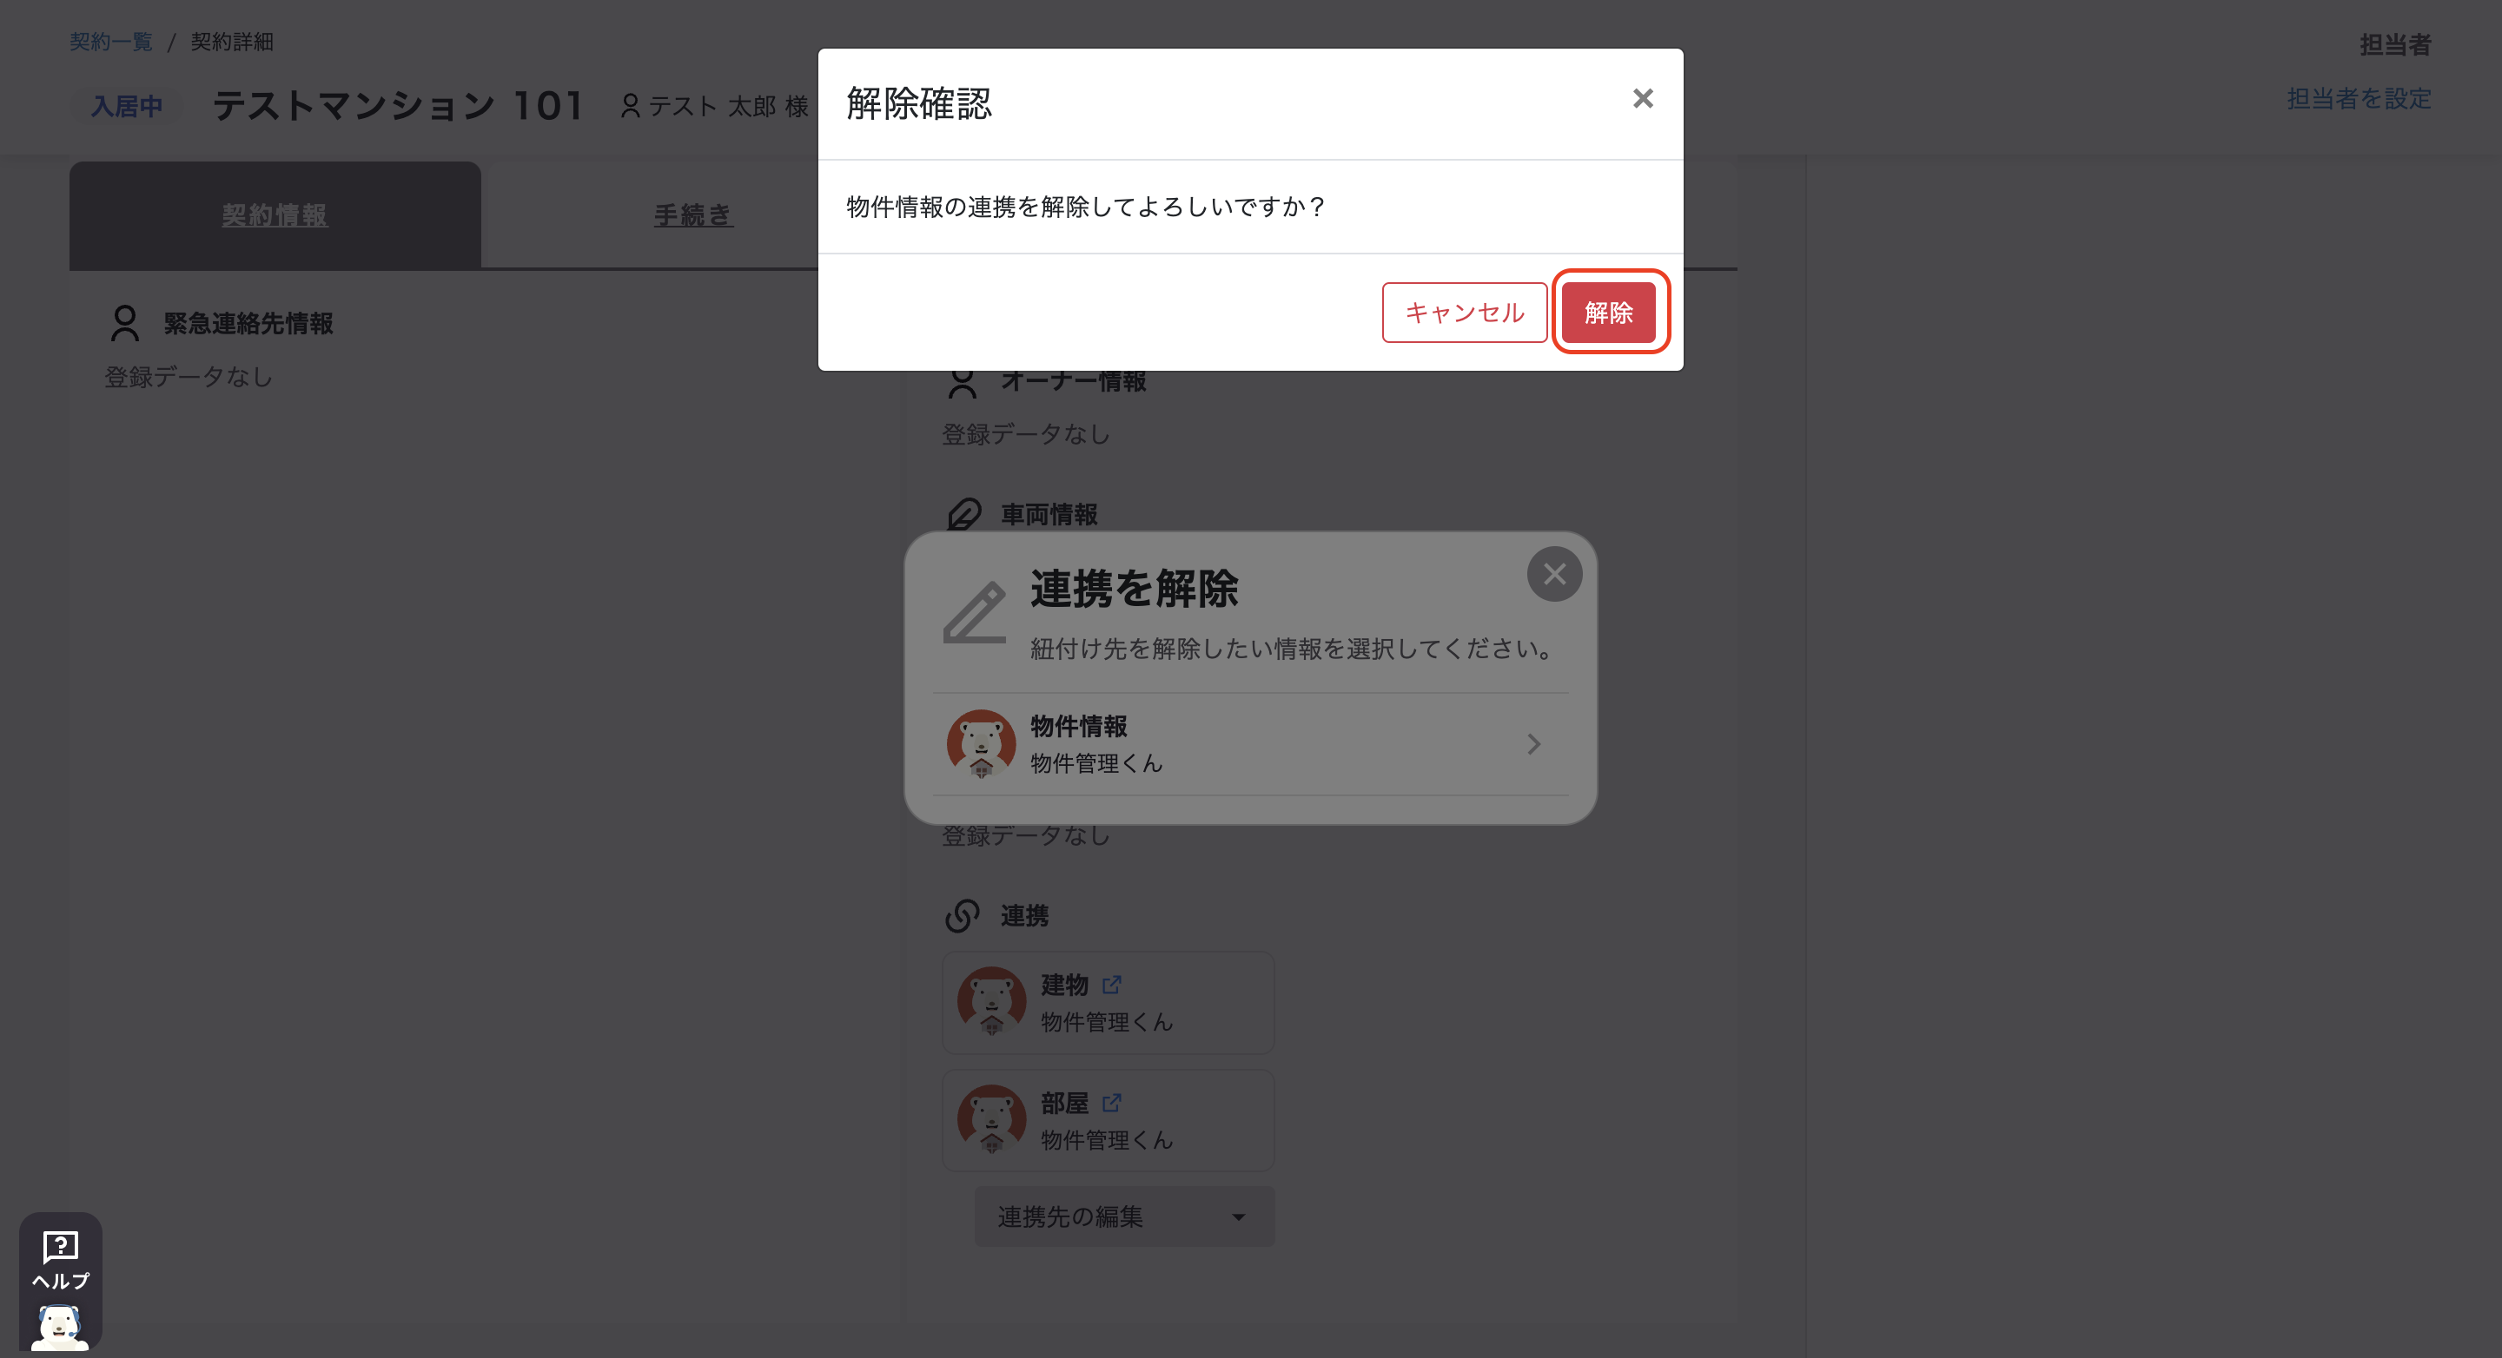Viewport: 2502px width, 1358px height.
Task: Click 担当者を設定 link
Action: click(2359, 98)
